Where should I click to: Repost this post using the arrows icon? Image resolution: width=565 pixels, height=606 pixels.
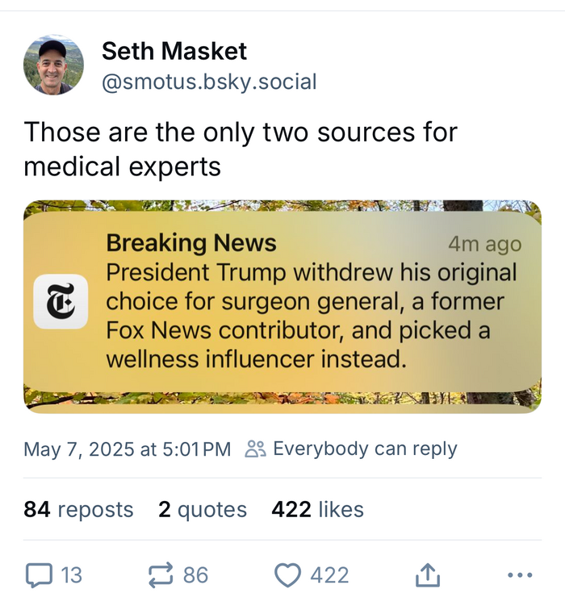161,575
